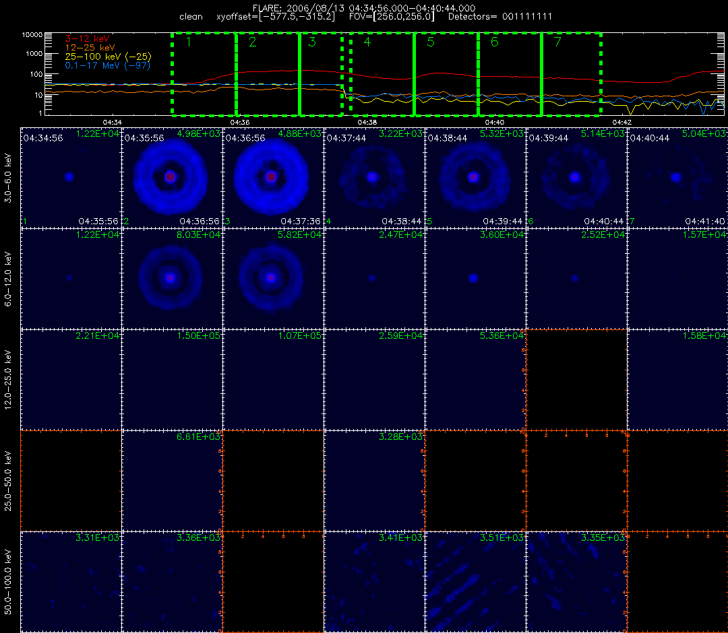Image resolution: width=728 pixels, height=633 pixels.
Task: Click the 04:37:36 end time label
Action: [x=301, y=222]
